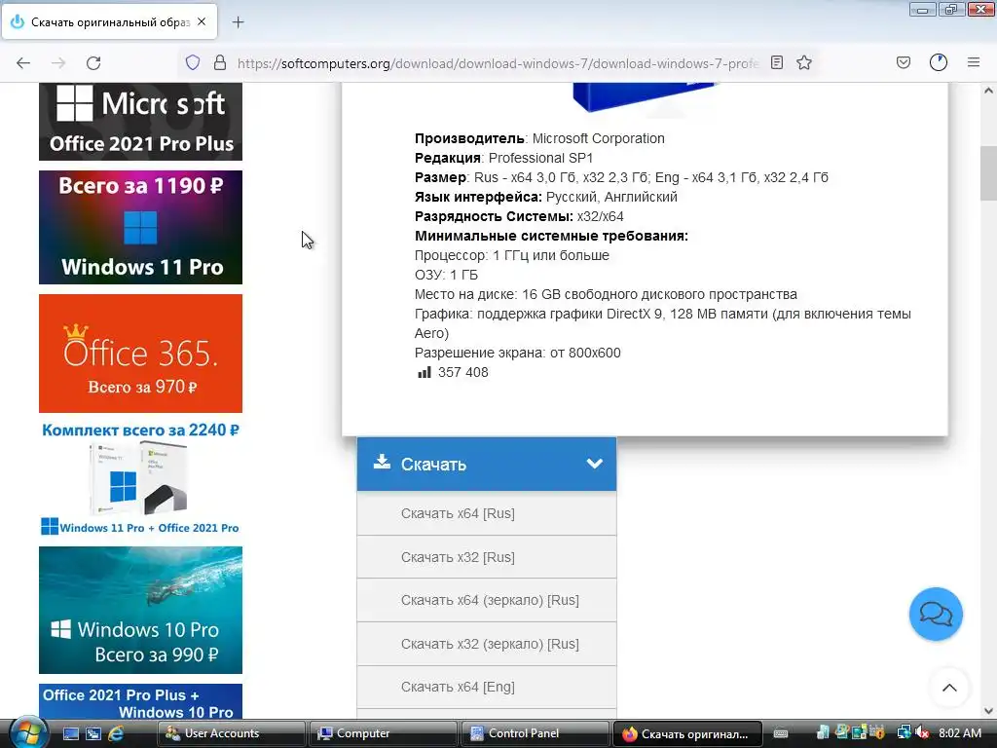This screenshot has height=748, width=997.
Task: Click the text Microsoft Corporation
Action: (599, 138)
